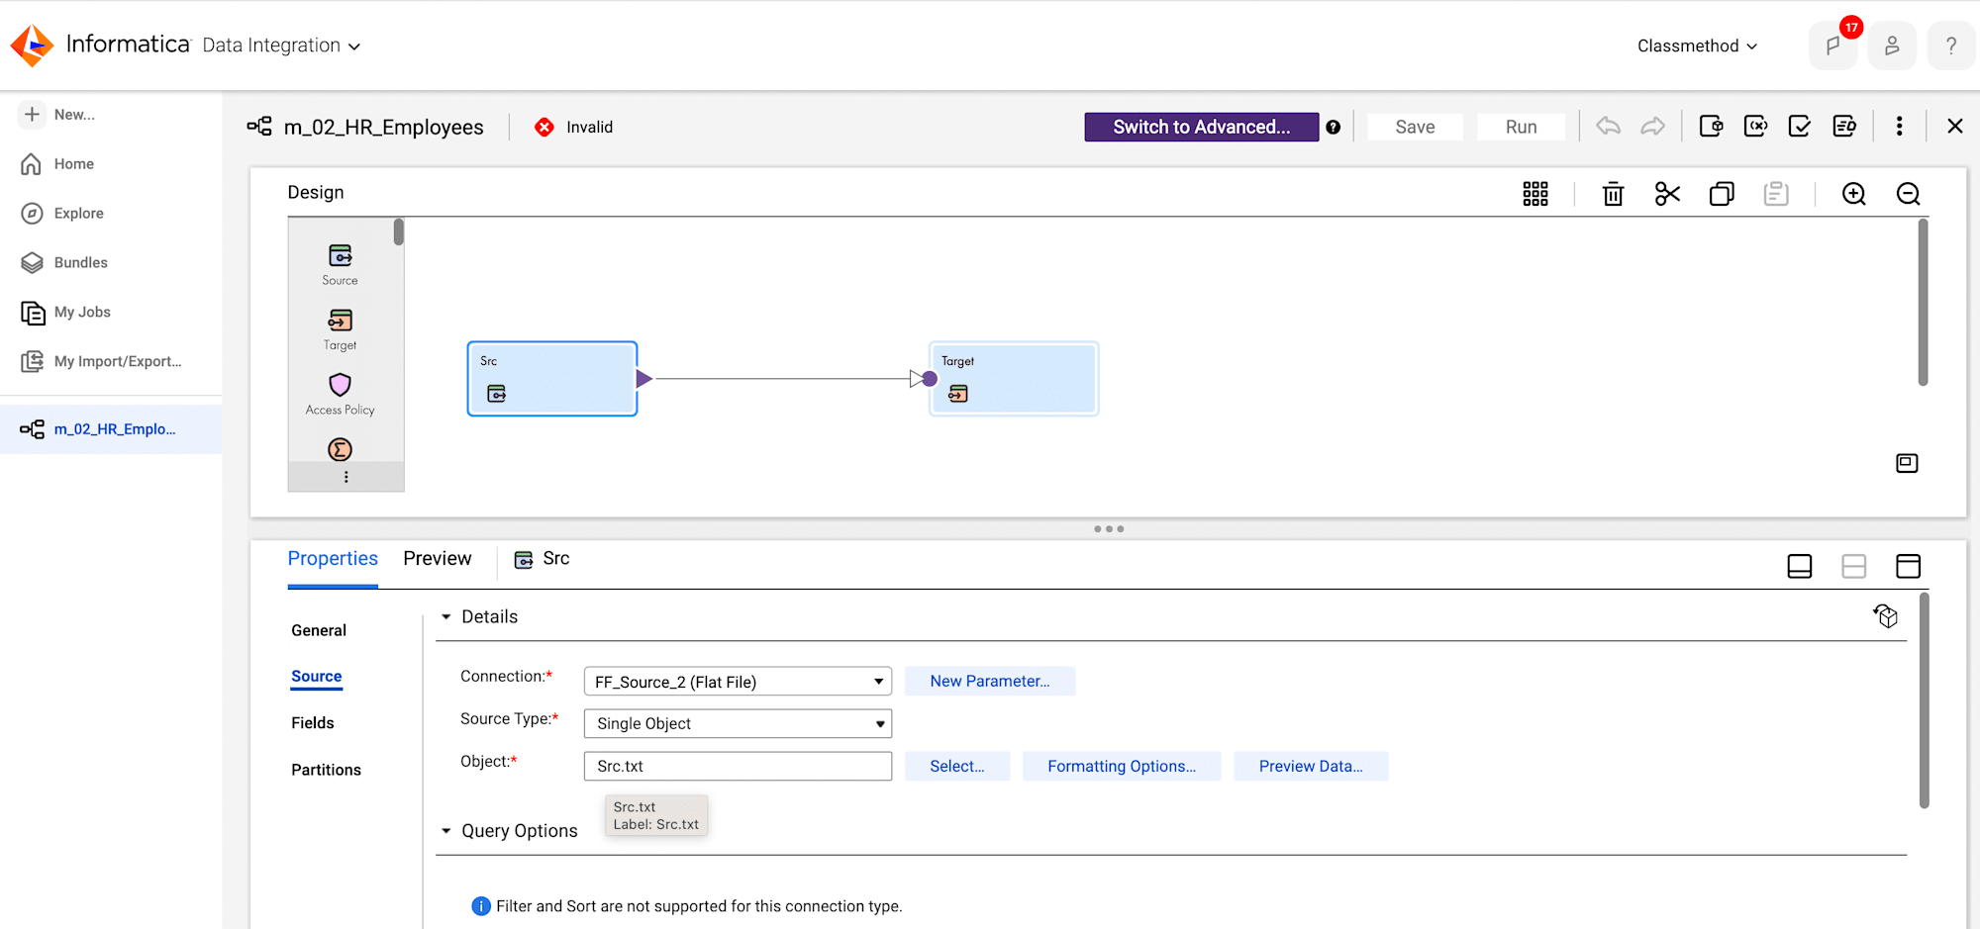The image size is (1980, 929).
Task: Open the user profile icon
Action: click(1892, 46)
